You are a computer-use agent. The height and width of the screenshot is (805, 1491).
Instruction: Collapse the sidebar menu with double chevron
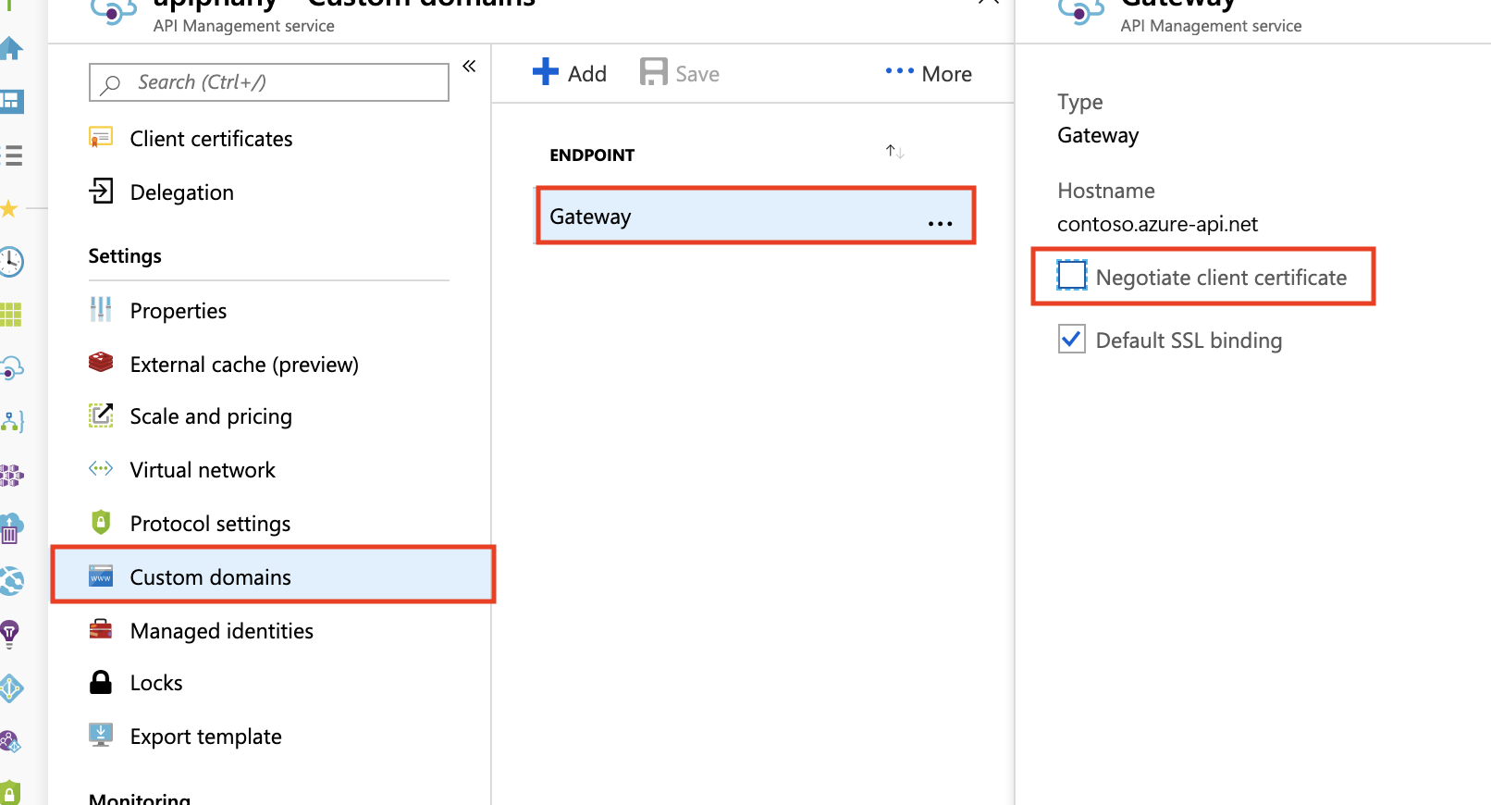(x=469, y=66)
